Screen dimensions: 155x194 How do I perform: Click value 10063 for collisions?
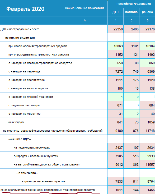point(118,46)
